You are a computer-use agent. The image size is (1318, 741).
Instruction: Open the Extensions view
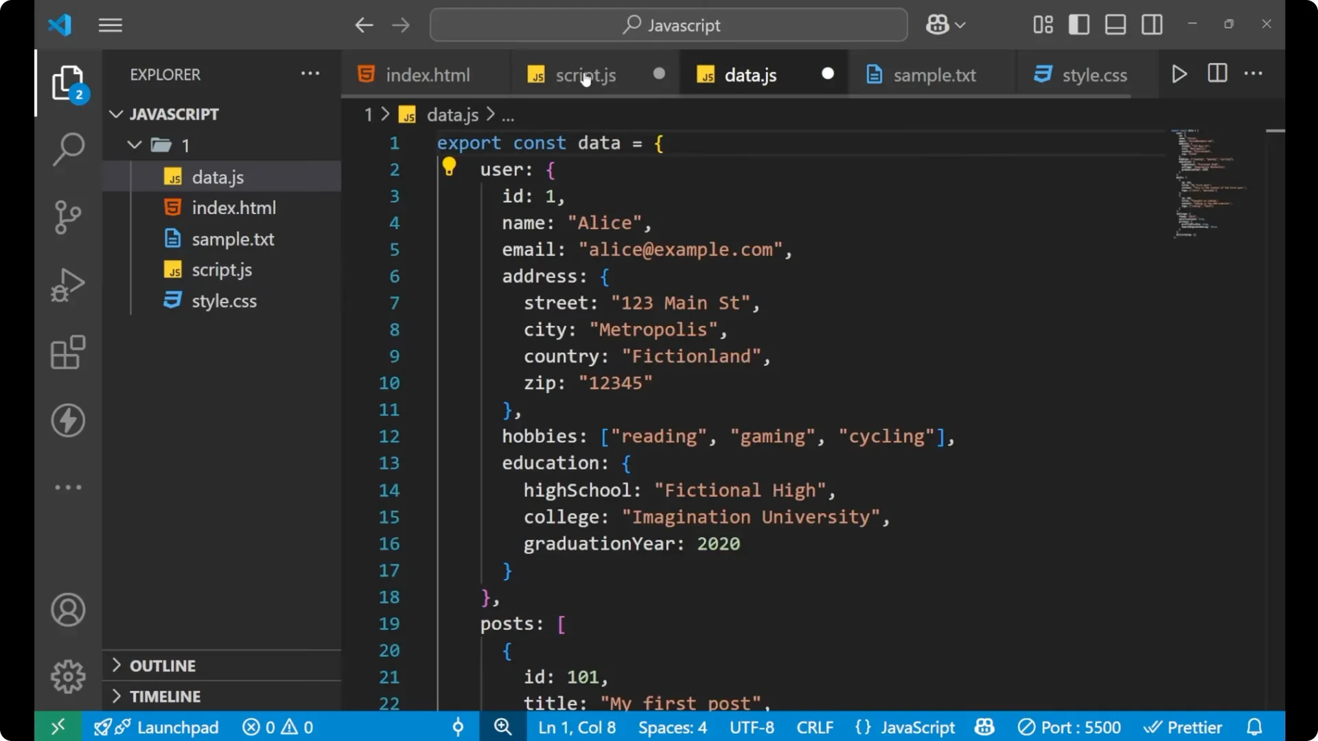[68, 353]
